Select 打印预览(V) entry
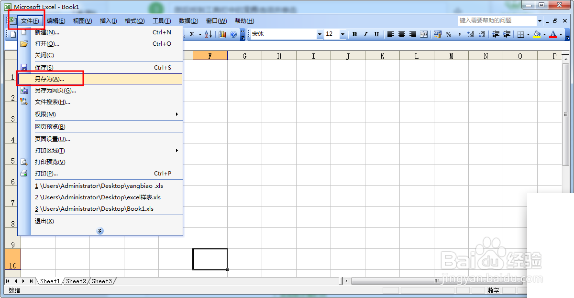 pyautogui.click(x=100, y=162)
